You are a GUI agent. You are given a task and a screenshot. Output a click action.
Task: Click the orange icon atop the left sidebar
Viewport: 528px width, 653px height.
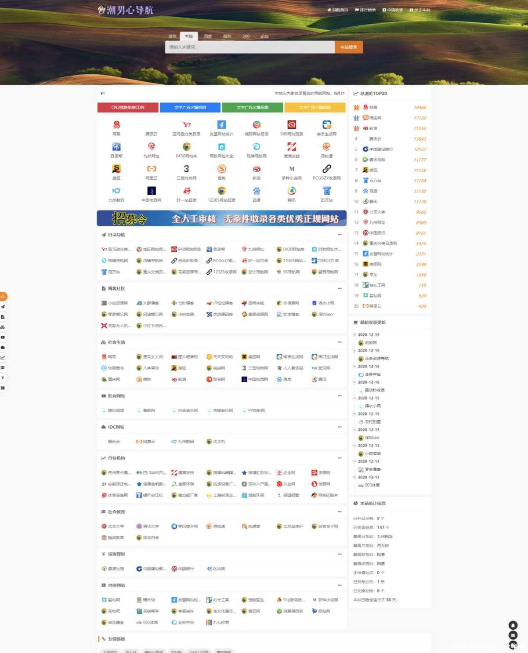(3, 297)
